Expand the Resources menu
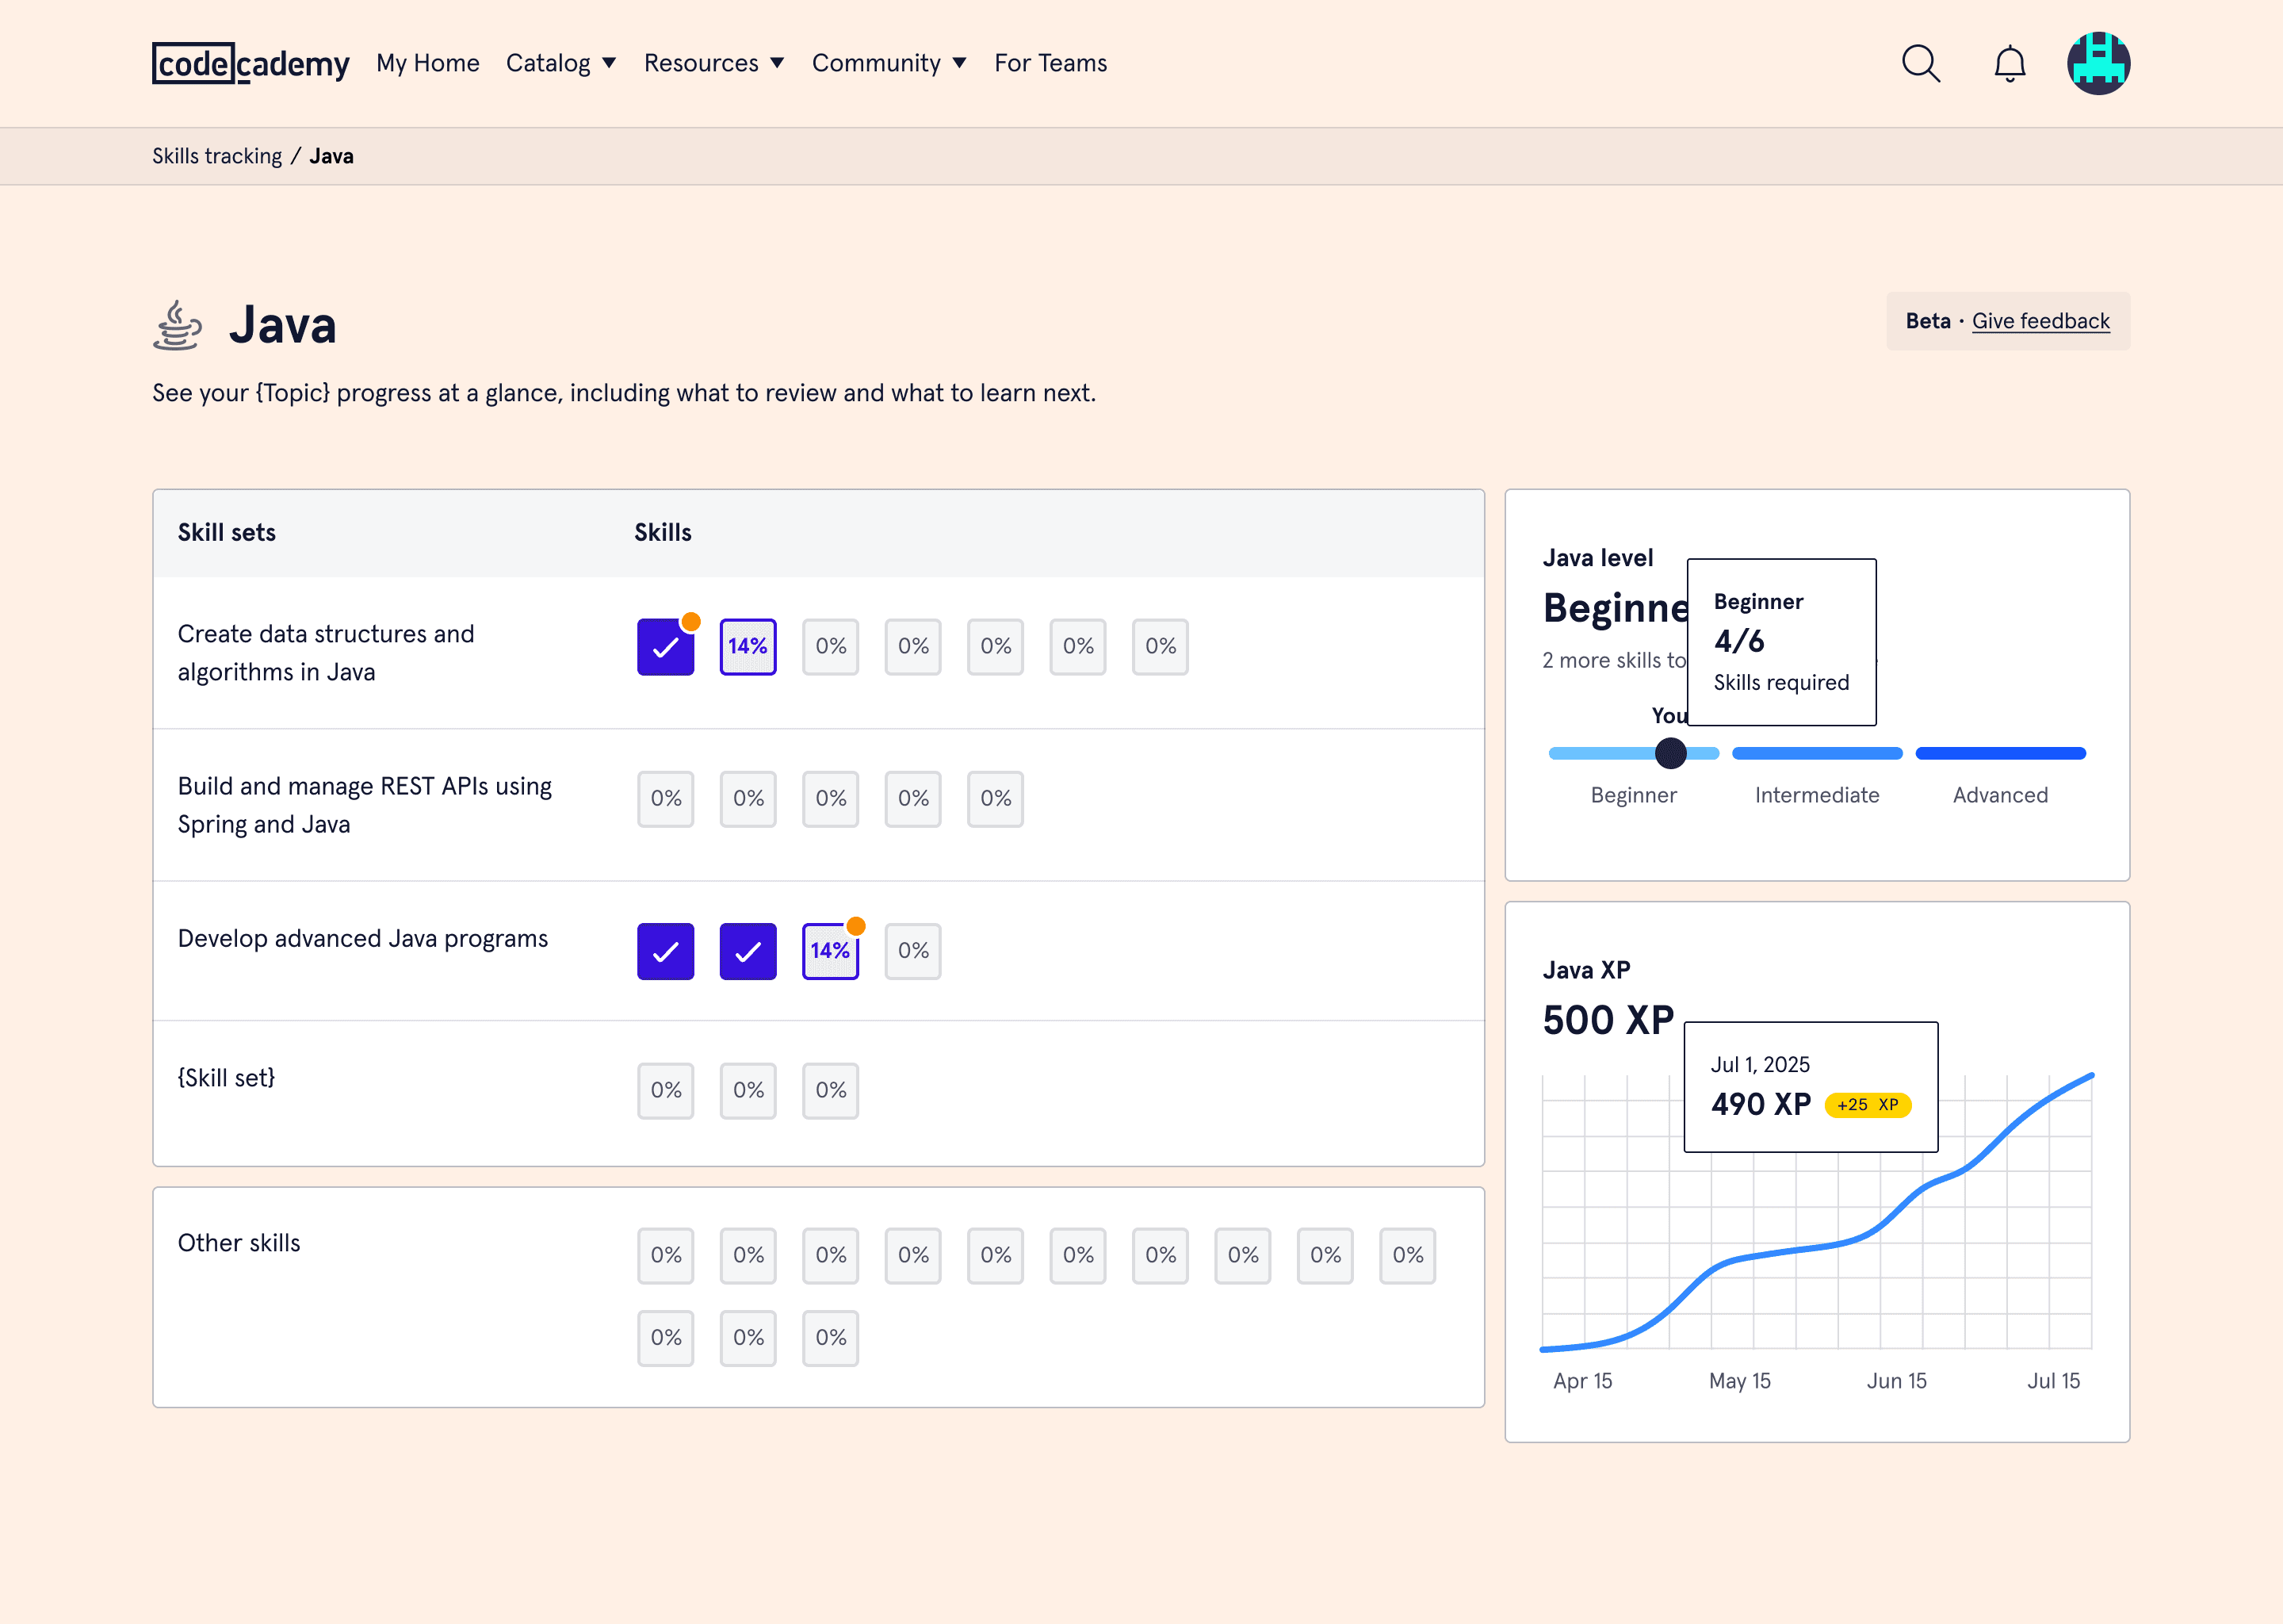The width and height of the screenshot is (2283, 1624). tap(713, 63)
